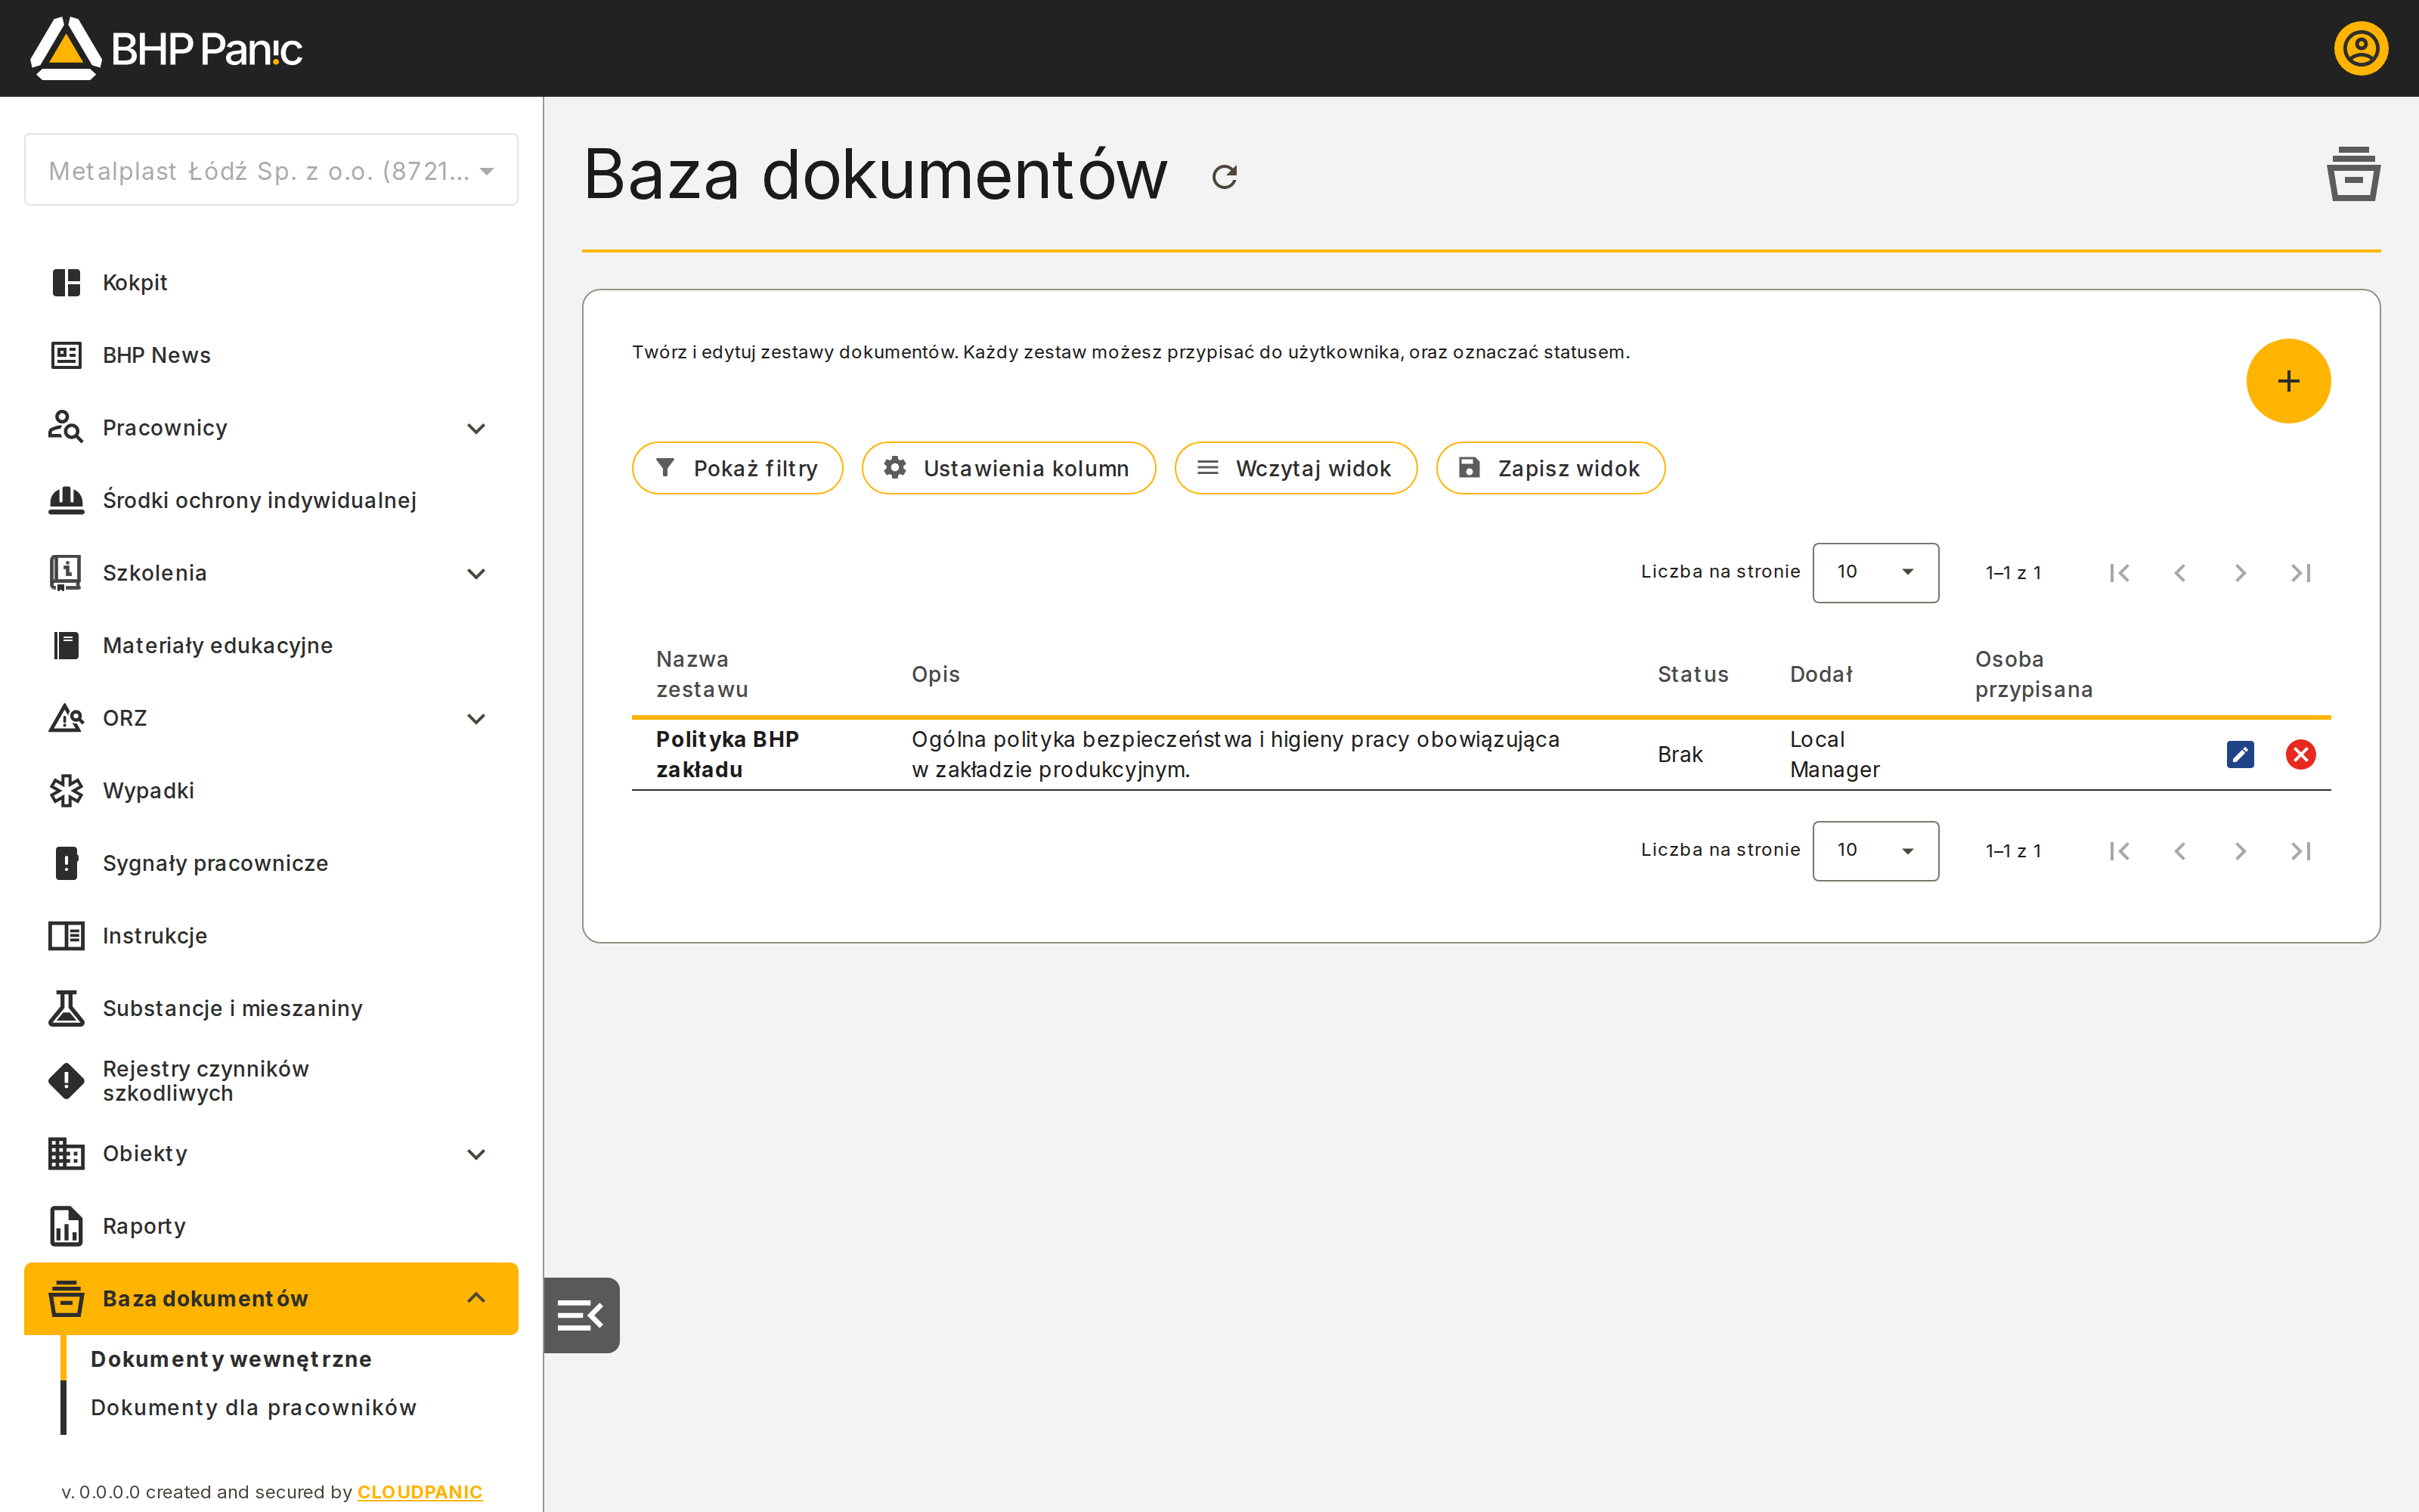Open Ustawienia kolumn settings
This screenshot has width=2419, height=1512.
pos(1008,468)
